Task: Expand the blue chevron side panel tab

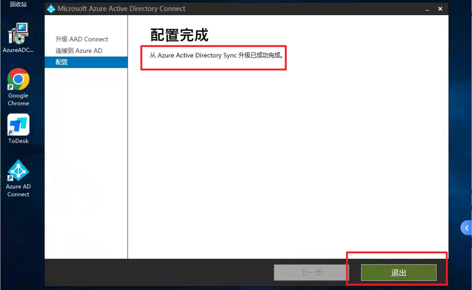Action: 466,227
